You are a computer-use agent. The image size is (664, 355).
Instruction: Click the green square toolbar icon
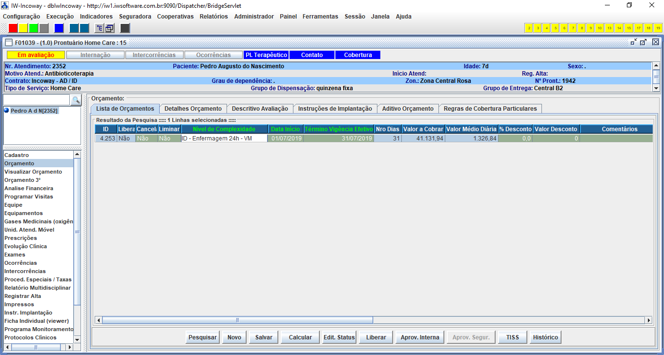33,28
